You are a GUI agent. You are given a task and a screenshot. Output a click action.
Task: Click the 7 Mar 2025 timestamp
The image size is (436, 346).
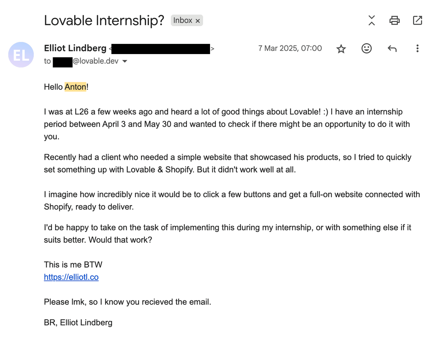click(290, 48)
